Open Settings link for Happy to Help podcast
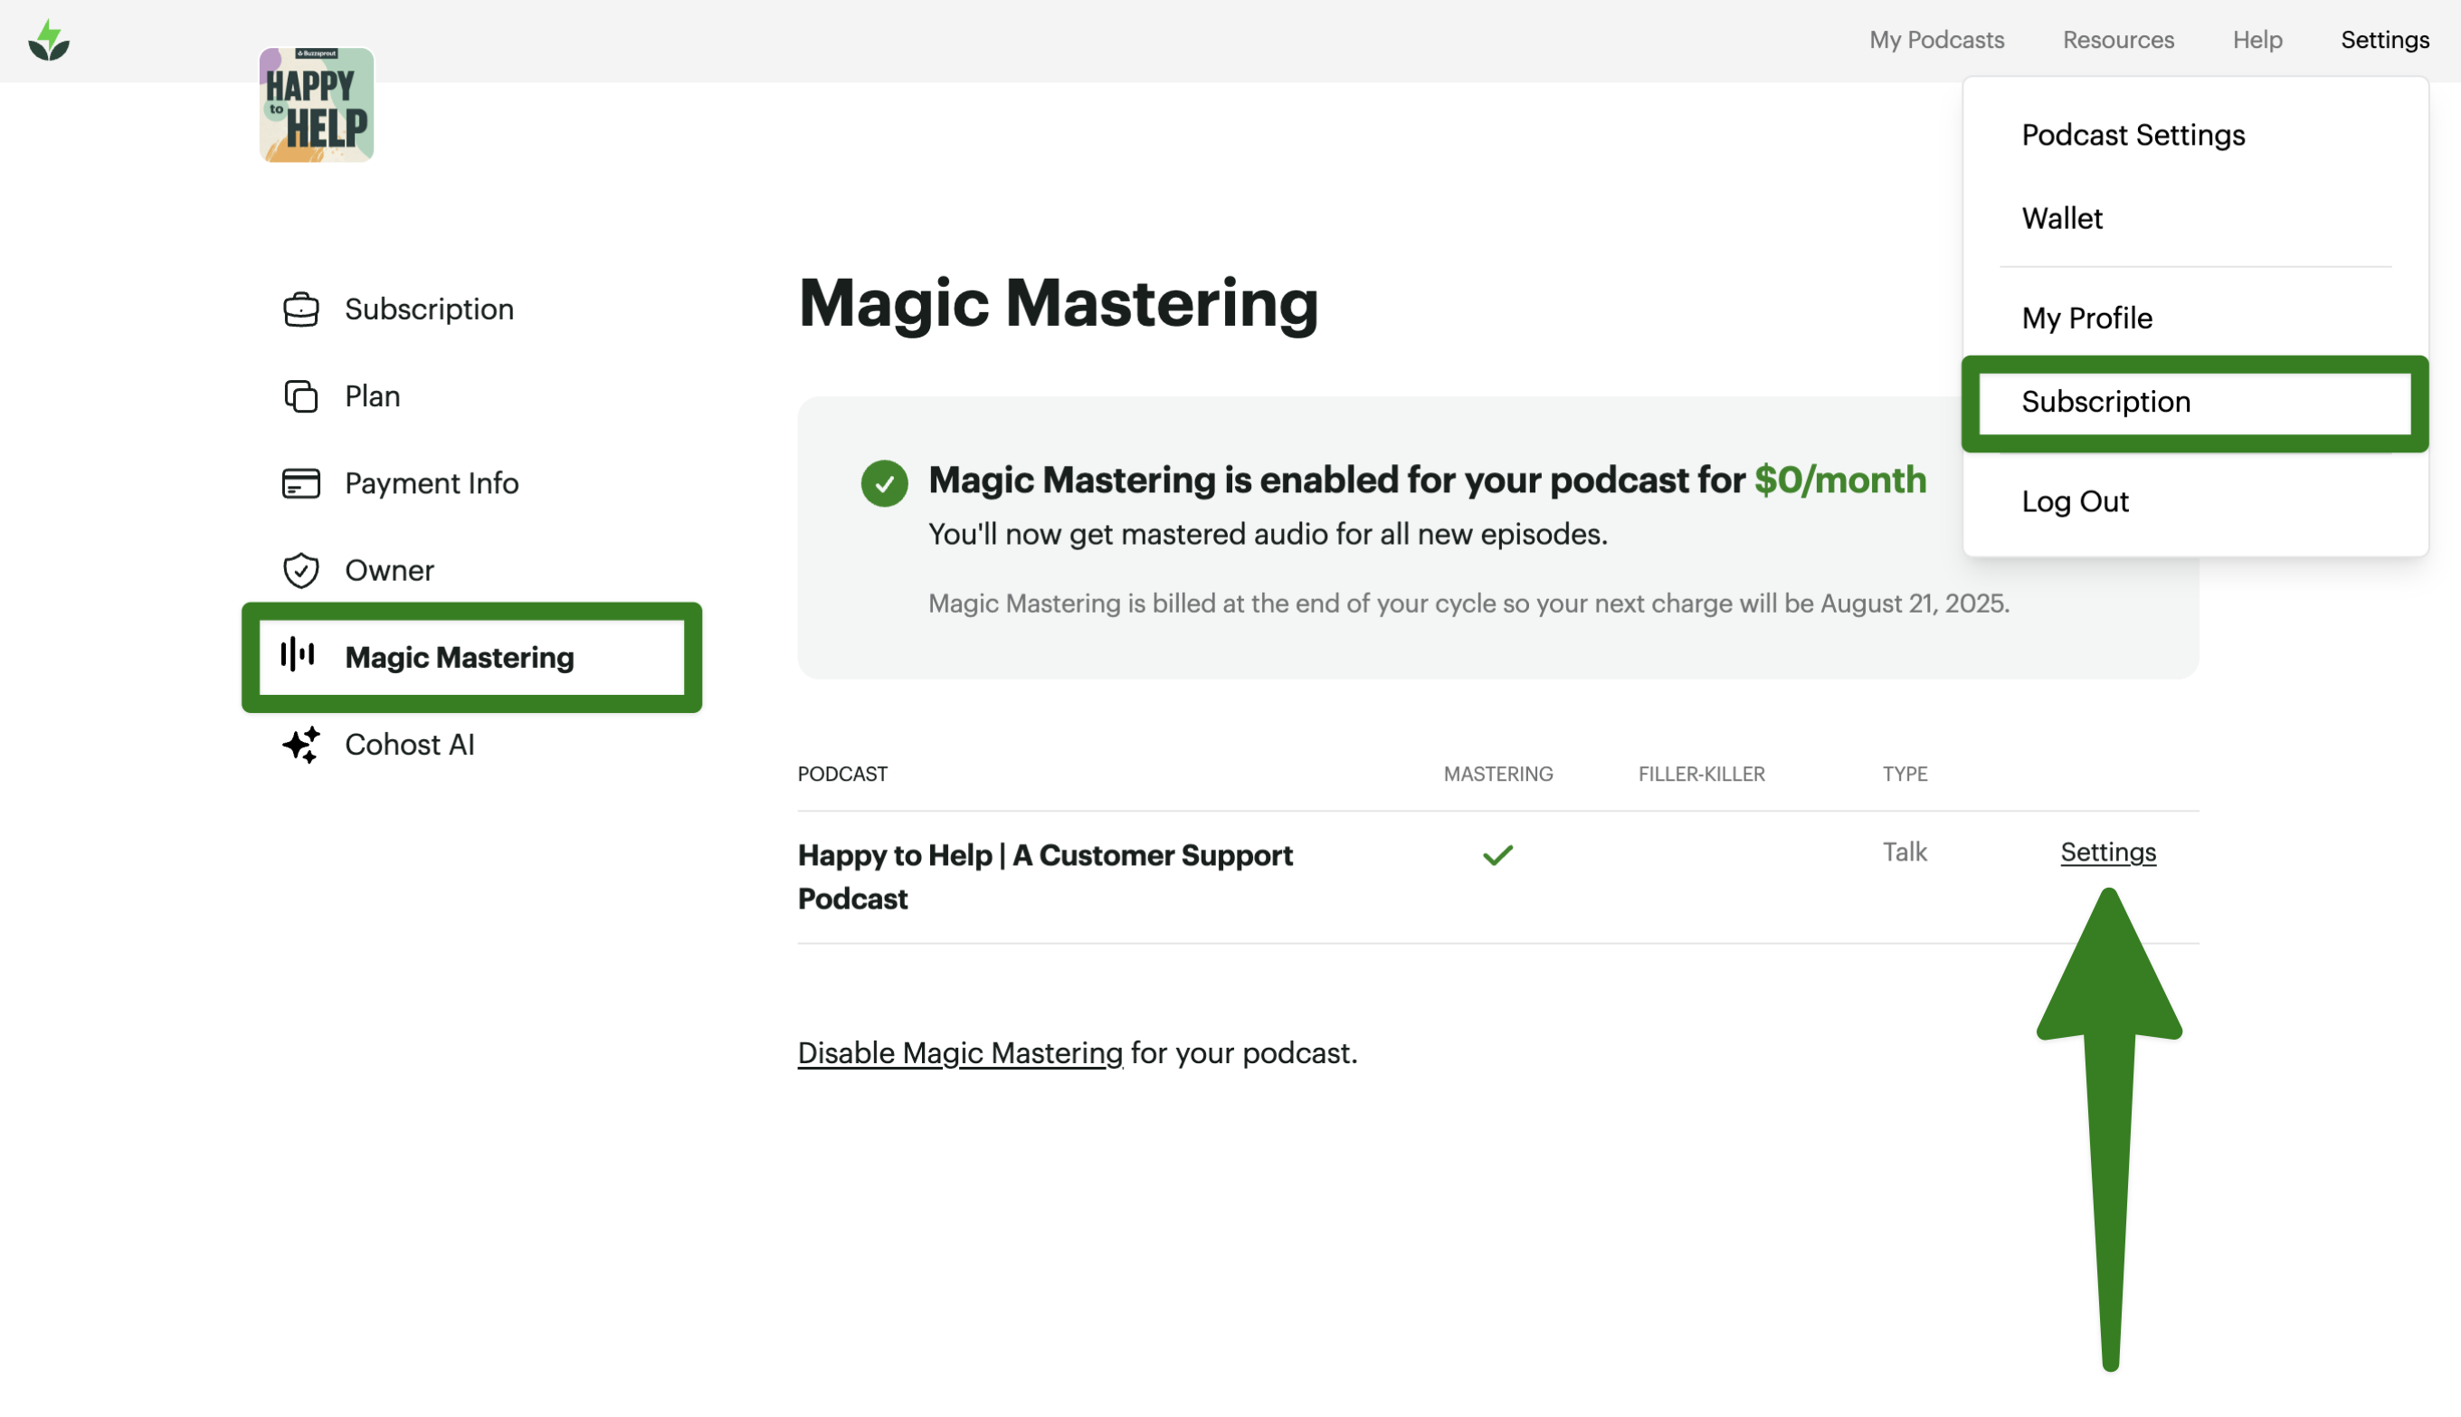This screenshot has height=1417, width=2461. (2108, 852)
